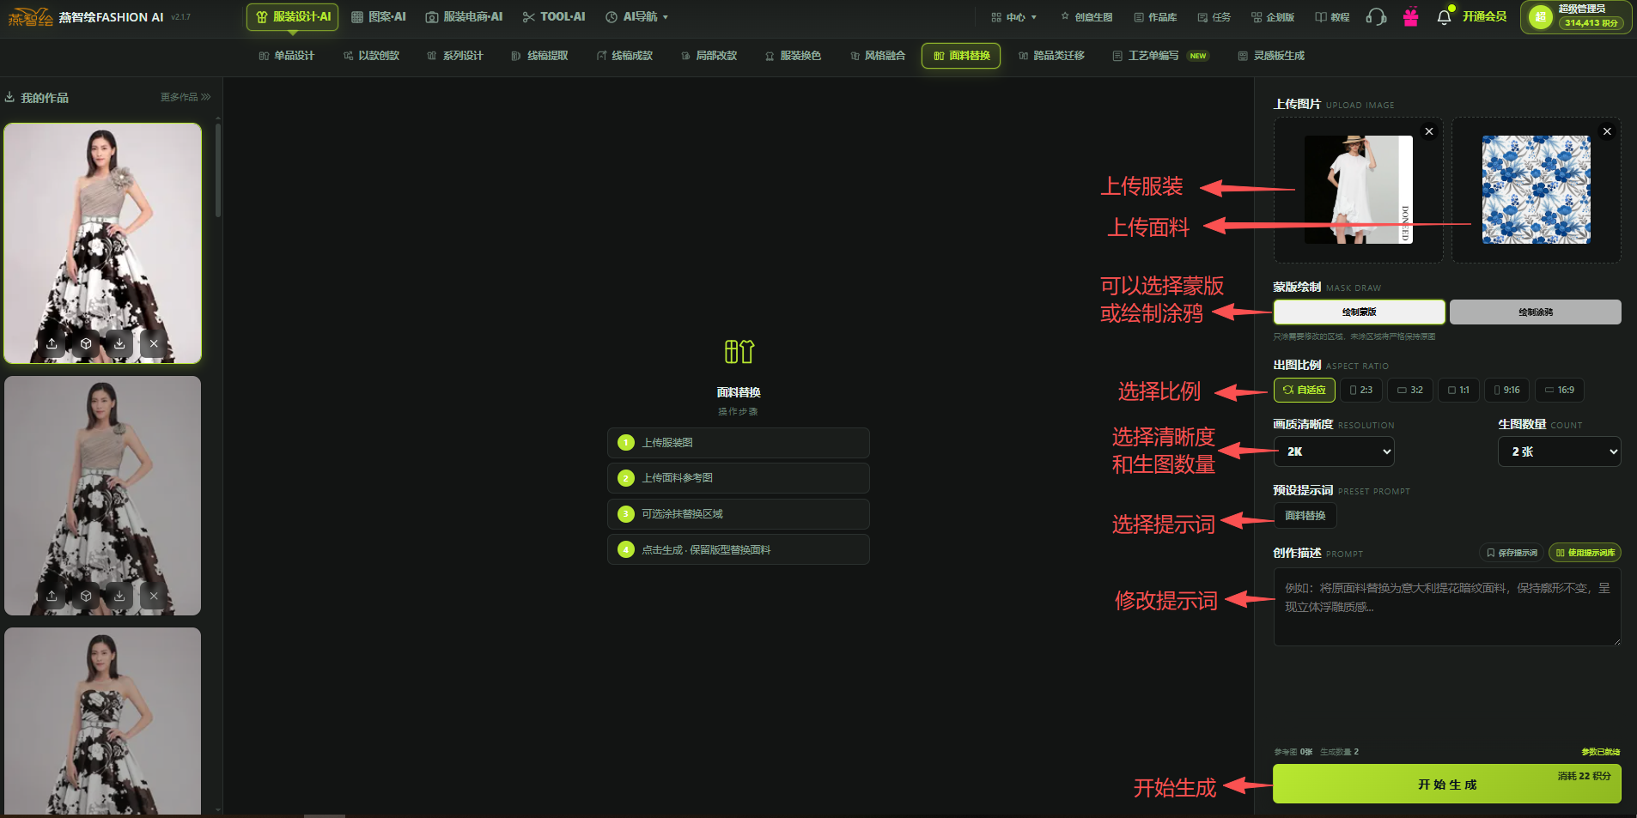This screenshot has width=1637, height=818.
Task: Click 保存提示词 button
Action: click(x=1512, y=553)
